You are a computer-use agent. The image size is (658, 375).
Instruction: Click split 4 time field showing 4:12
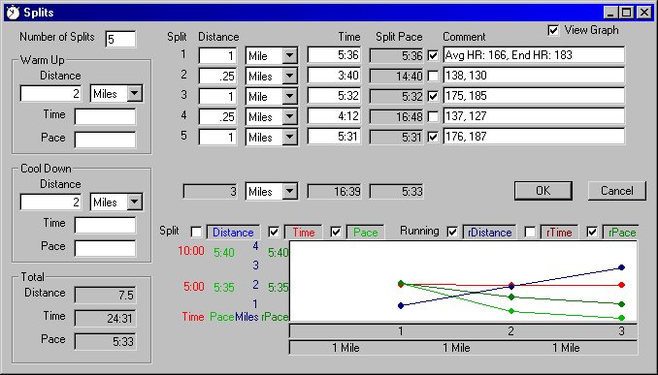[x=334, y=116]
